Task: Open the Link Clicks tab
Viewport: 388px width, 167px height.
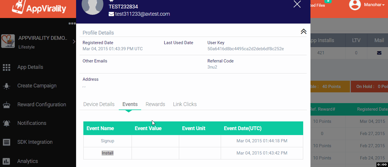Action: (x=185, y=104)
